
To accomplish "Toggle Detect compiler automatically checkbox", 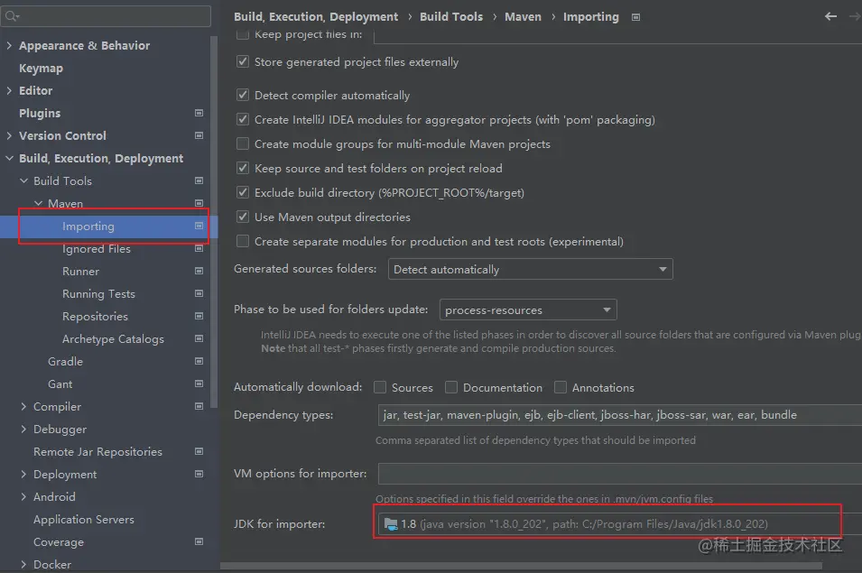I will point(243,95).
